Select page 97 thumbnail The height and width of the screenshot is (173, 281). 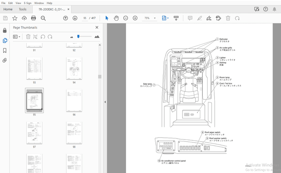pyautogui.click(x=34, y=133)
